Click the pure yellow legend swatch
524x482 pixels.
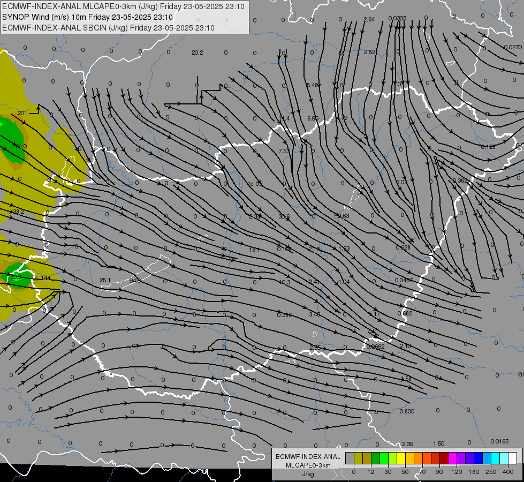point(401,458)
